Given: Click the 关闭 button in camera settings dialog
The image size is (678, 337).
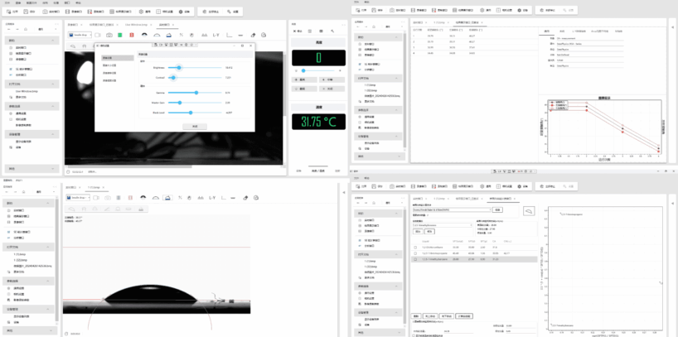Looking at the screenshot, I should coord(195,126).
